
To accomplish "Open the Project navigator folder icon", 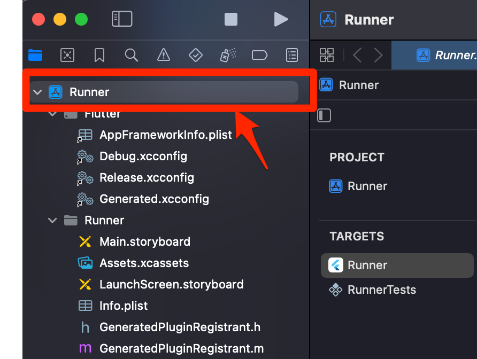I will pos(35,55).
